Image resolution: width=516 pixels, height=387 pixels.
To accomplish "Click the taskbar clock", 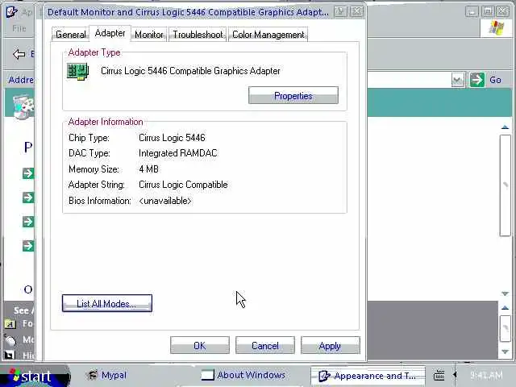I will click(x=486, y=375).
